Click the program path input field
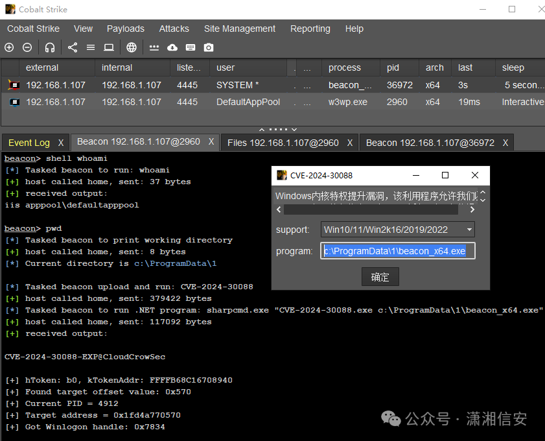 coord(398,251)
